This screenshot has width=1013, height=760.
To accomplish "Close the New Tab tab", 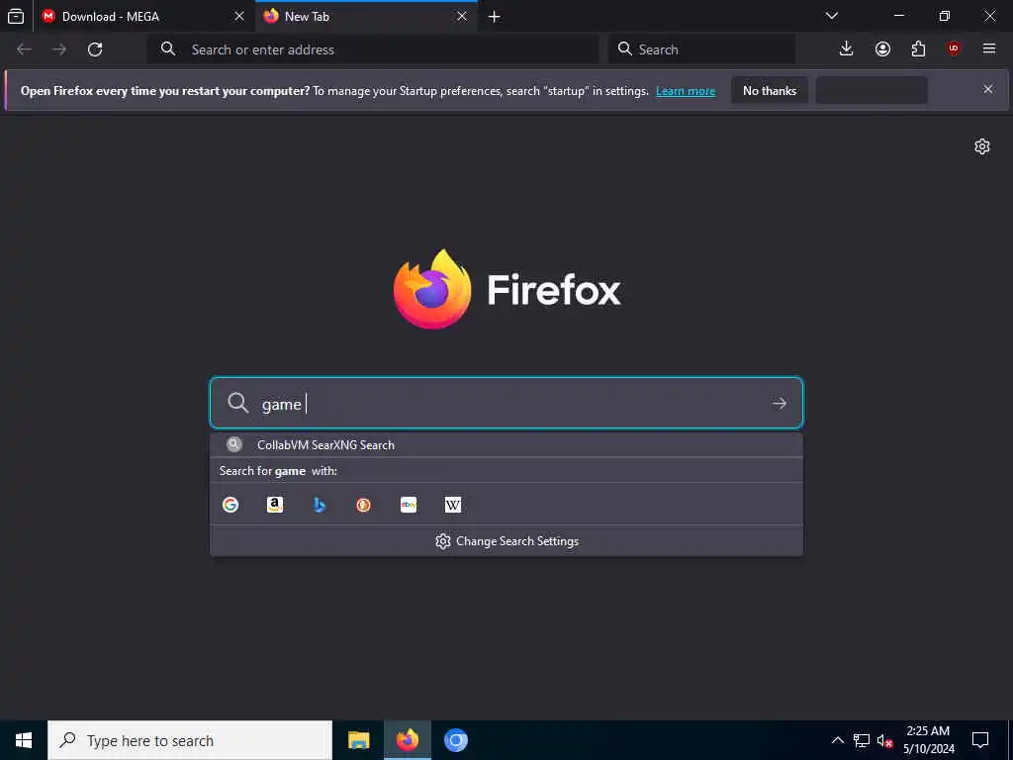I will (462, 16).
